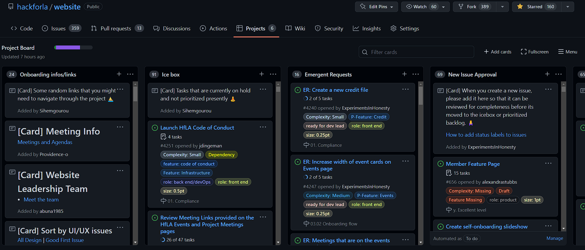Open Ice box column options menu
The image size is (585, 250).
pyautogui.click(x=273, y=74)
